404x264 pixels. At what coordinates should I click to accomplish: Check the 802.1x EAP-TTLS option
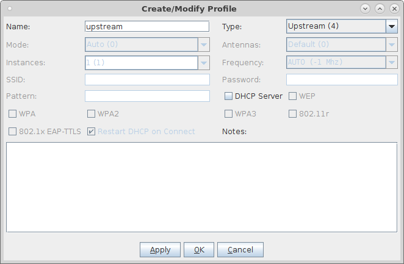pos(13,131)
